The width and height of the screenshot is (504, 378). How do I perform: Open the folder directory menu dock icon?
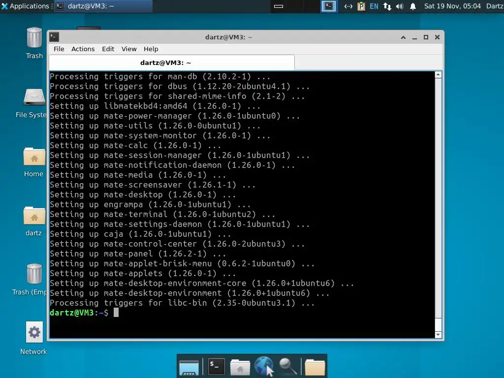click(x=315, y=367)
